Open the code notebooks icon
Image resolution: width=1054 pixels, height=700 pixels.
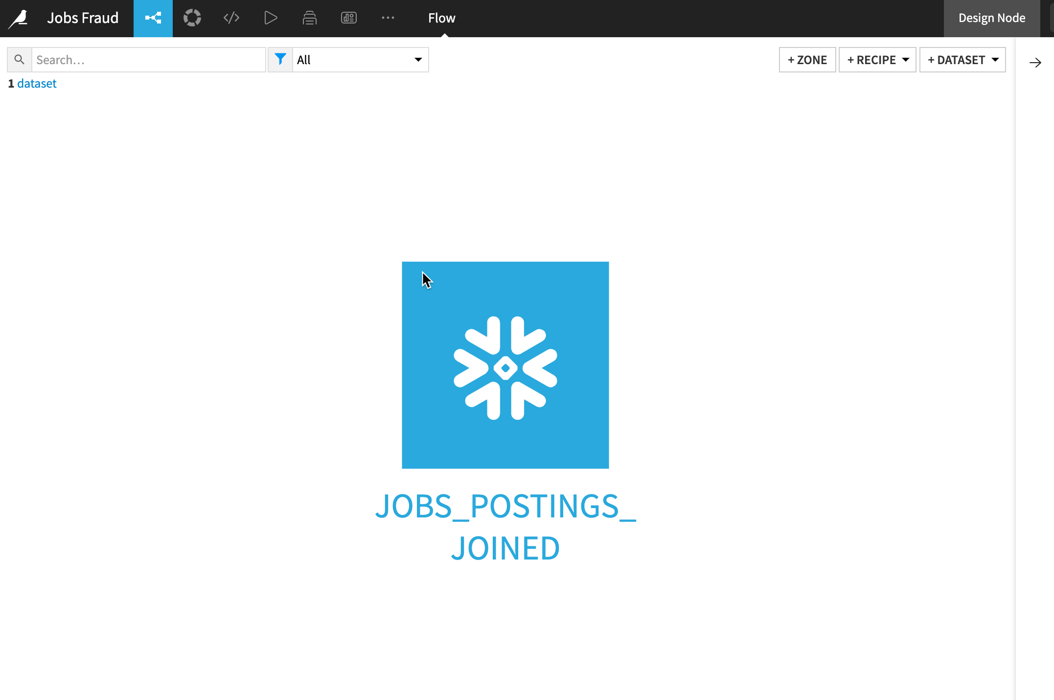pyautogui.click(x=231, y=19)
